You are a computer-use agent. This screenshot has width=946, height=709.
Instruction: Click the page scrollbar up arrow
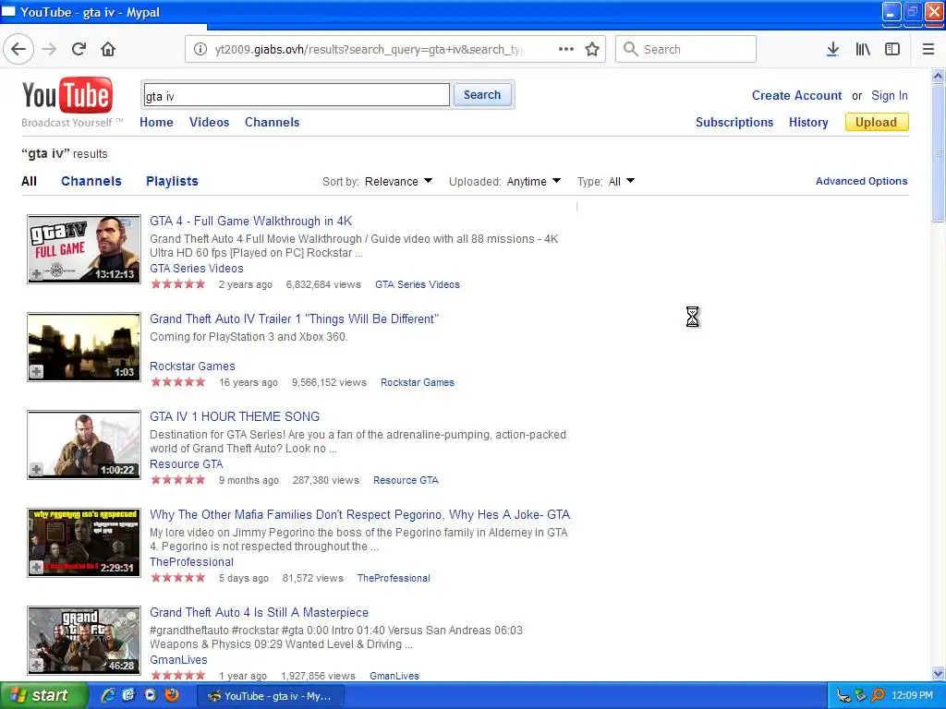pyautogui.click(x=939, y=76)
